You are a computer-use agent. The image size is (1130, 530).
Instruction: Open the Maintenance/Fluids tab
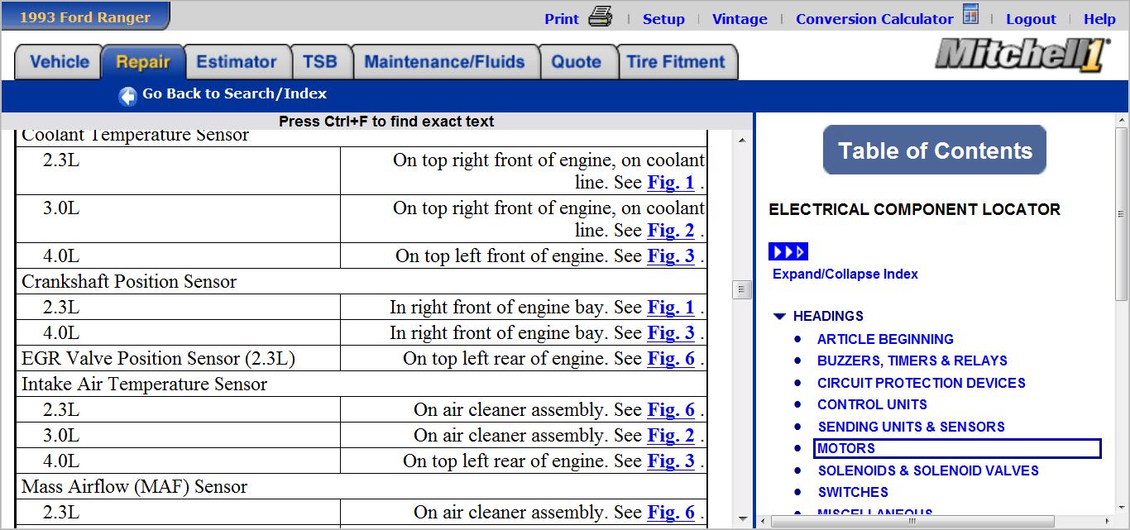click(445, 62)
